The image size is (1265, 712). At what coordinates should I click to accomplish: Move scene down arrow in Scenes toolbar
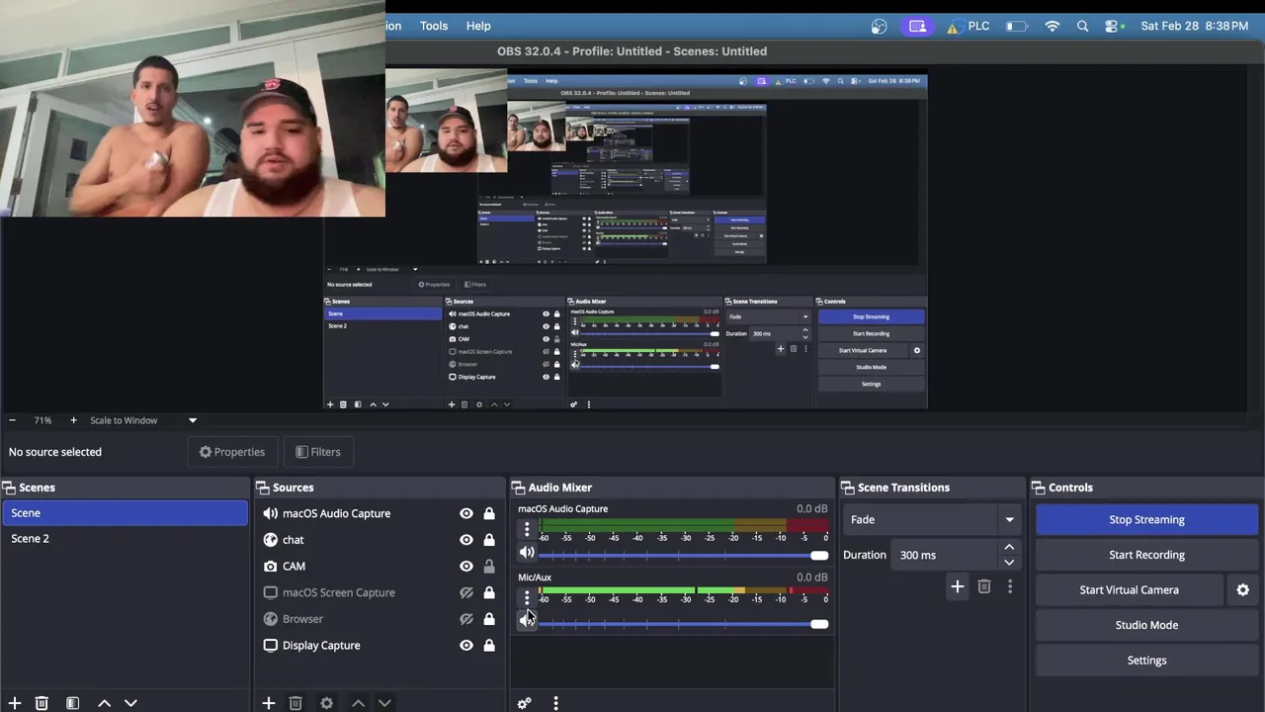tap(130, 703)
